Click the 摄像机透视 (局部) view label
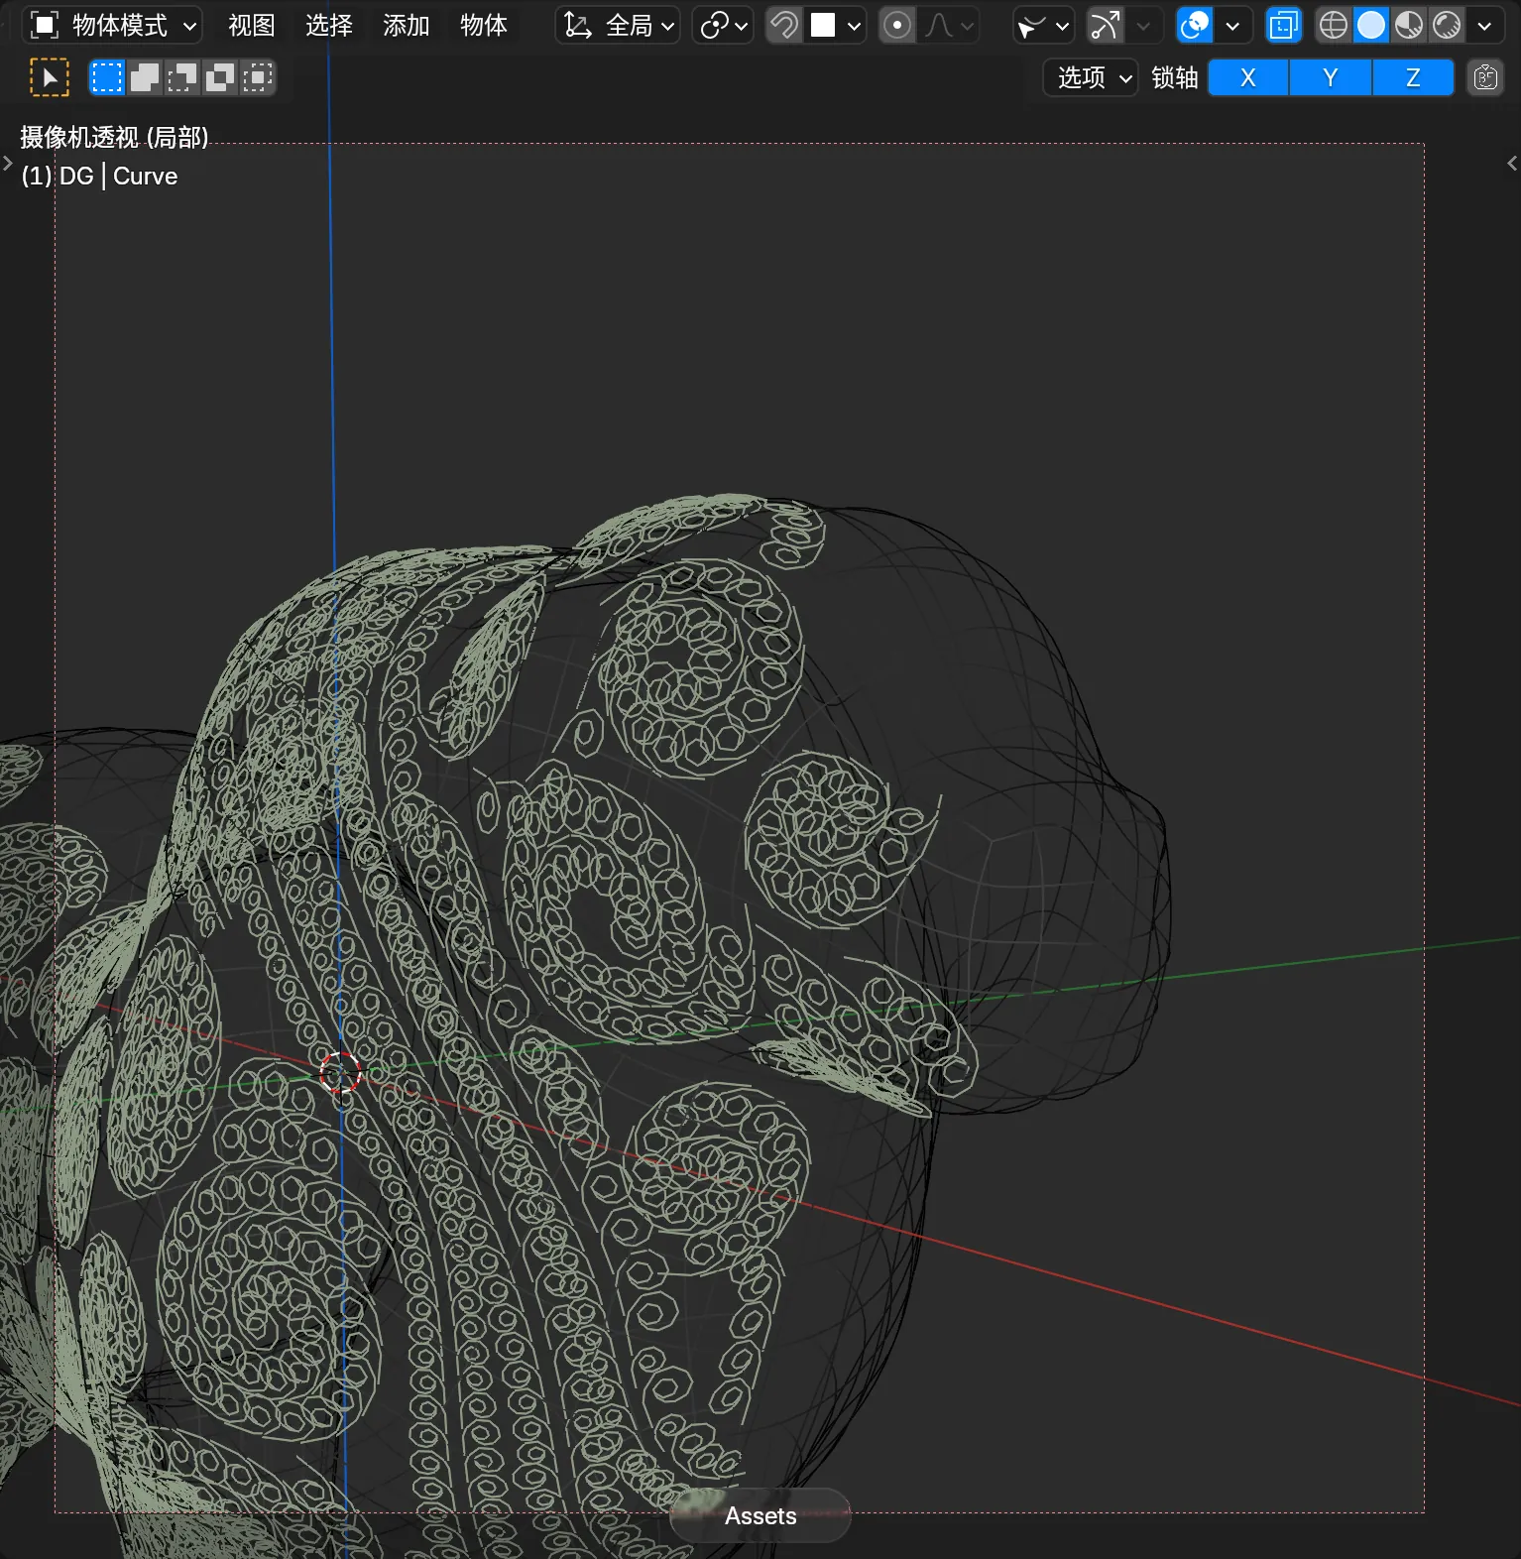1521x1559 pixels. point(114,137)
